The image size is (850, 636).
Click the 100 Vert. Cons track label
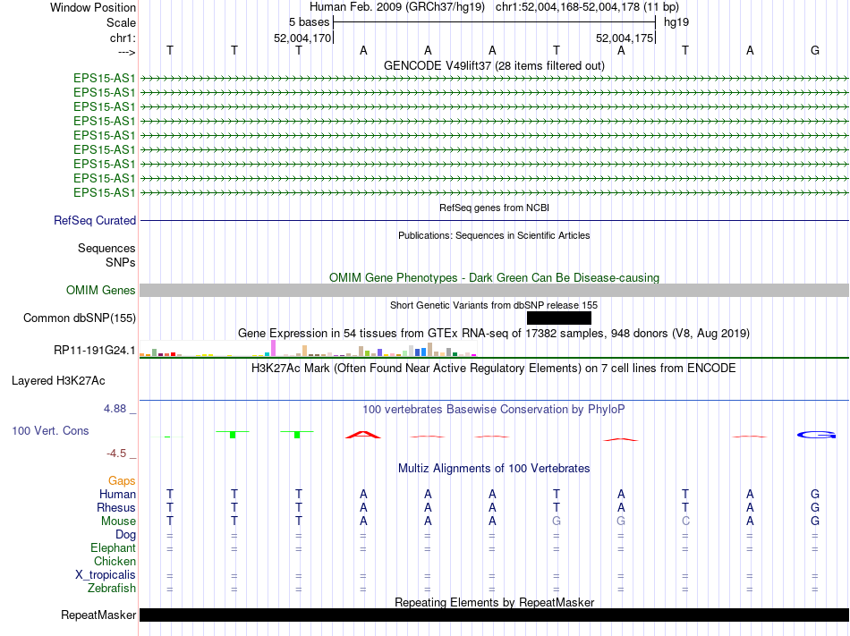click(50, 430)
